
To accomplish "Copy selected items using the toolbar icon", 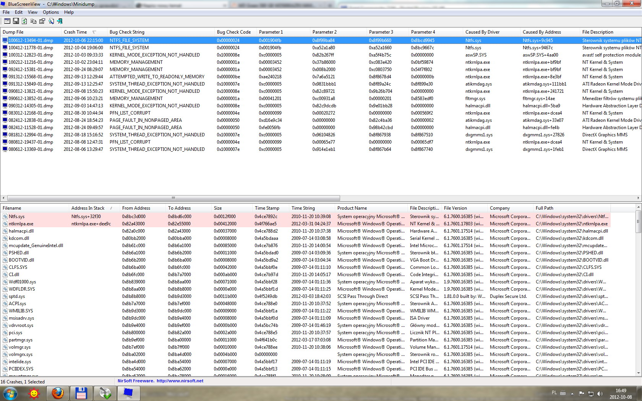I will click(x=33, y=21).
